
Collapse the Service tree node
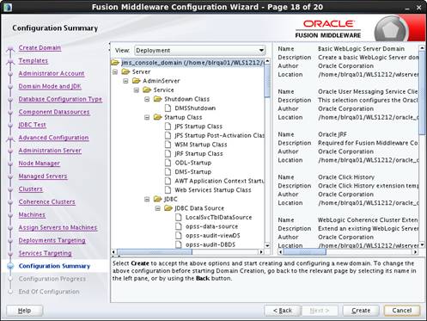(x=137, y=90)
